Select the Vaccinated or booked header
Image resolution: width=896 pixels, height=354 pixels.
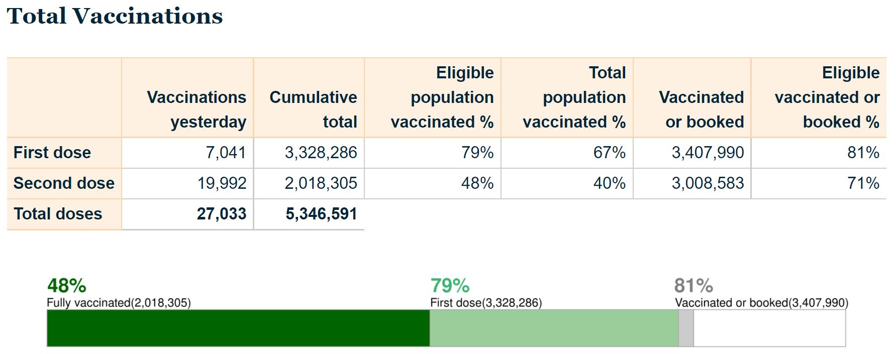(x=701, y=109)
